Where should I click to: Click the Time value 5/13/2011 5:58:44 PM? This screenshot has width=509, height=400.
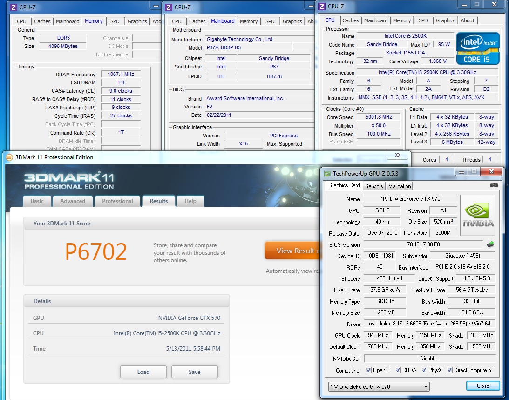193,349
